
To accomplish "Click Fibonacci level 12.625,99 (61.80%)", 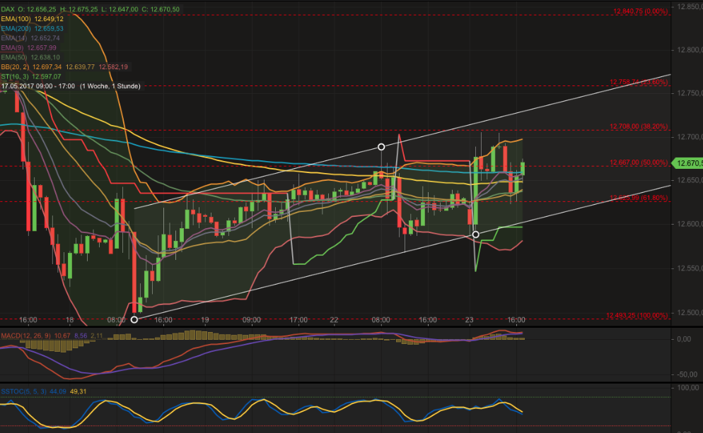I will coord(639,198).
